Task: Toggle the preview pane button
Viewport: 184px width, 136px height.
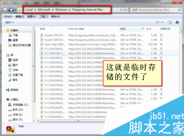Action: pyautogui.click(x=170, y=22)
